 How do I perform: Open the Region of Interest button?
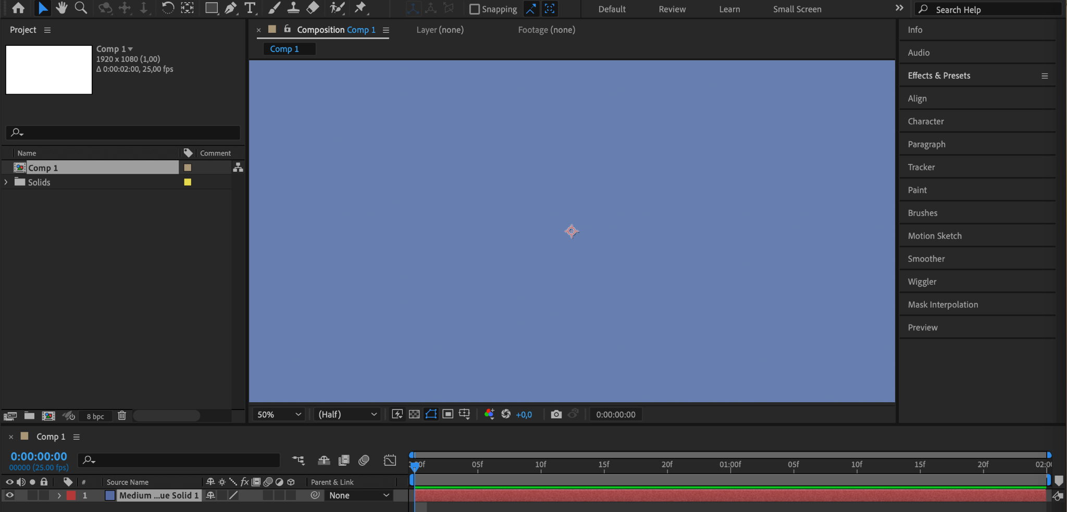[x=448, y=414]
